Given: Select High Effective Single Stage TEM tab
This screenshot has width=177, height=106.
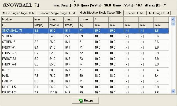Looking at the screenshot, I should coord(100,13).
